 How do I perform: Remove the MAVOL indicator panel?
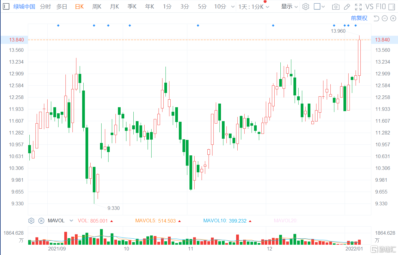(x=41, y=221)
